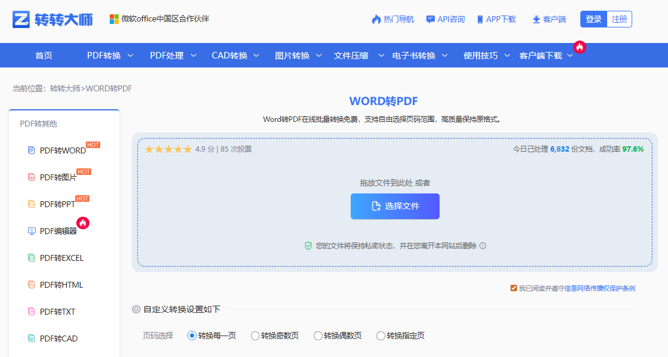Check the 我已阅读并遵守 agreement checkbox
The image size is (668, 357).
pyautogui.click(x=514, y=287)
